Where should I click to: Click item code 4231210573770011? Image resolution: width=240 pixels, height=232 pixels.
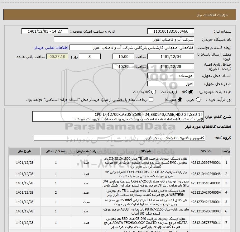point(206,223)
